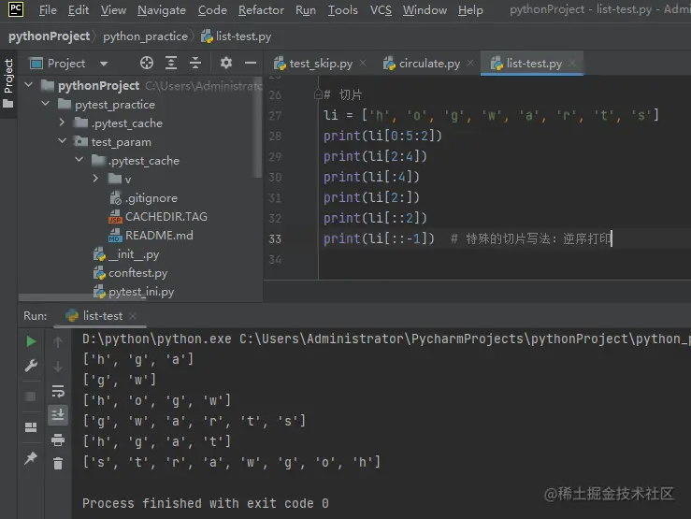Screen dimensions: 691x519
Task: Open the Project panel settings gear
Action: [225, 63]
